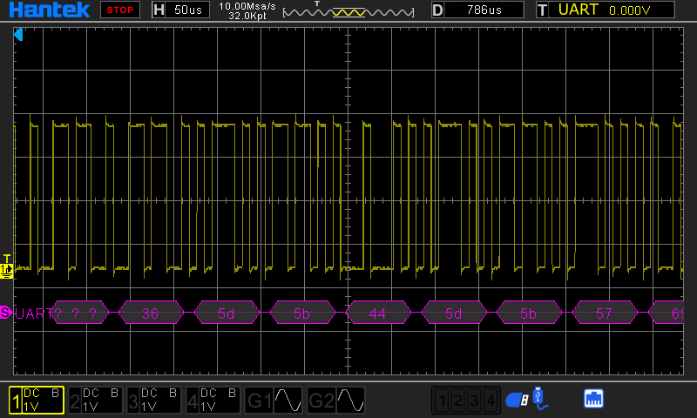Click the digital channels 1234 indicator
The height and width of the screenshot is (418, 697).
467,400
